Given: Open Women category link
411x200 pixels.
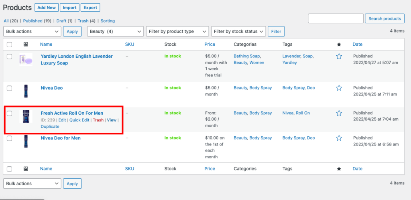Looking at the screenshot, I should [x=257, y=63].
